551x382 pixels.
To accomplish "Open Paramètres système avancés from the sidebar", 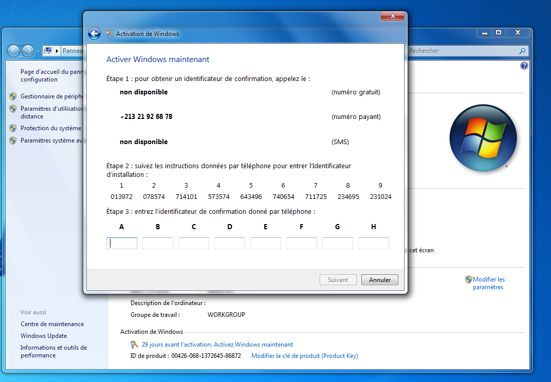I will [51, 140].
